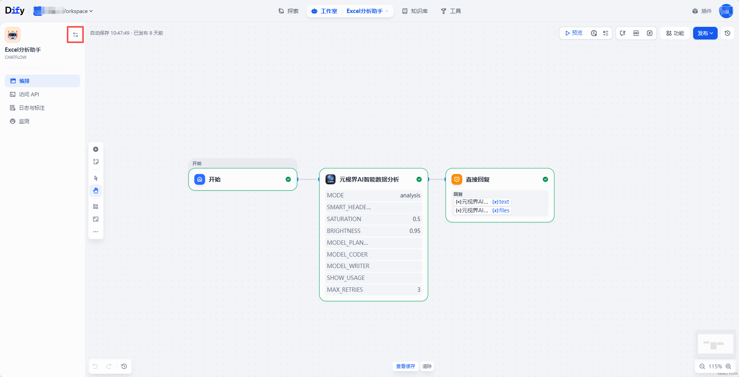The height and width of the screenshot is (377, 739).
Task: Click the user avatar at top right
Action: [726, 11]
